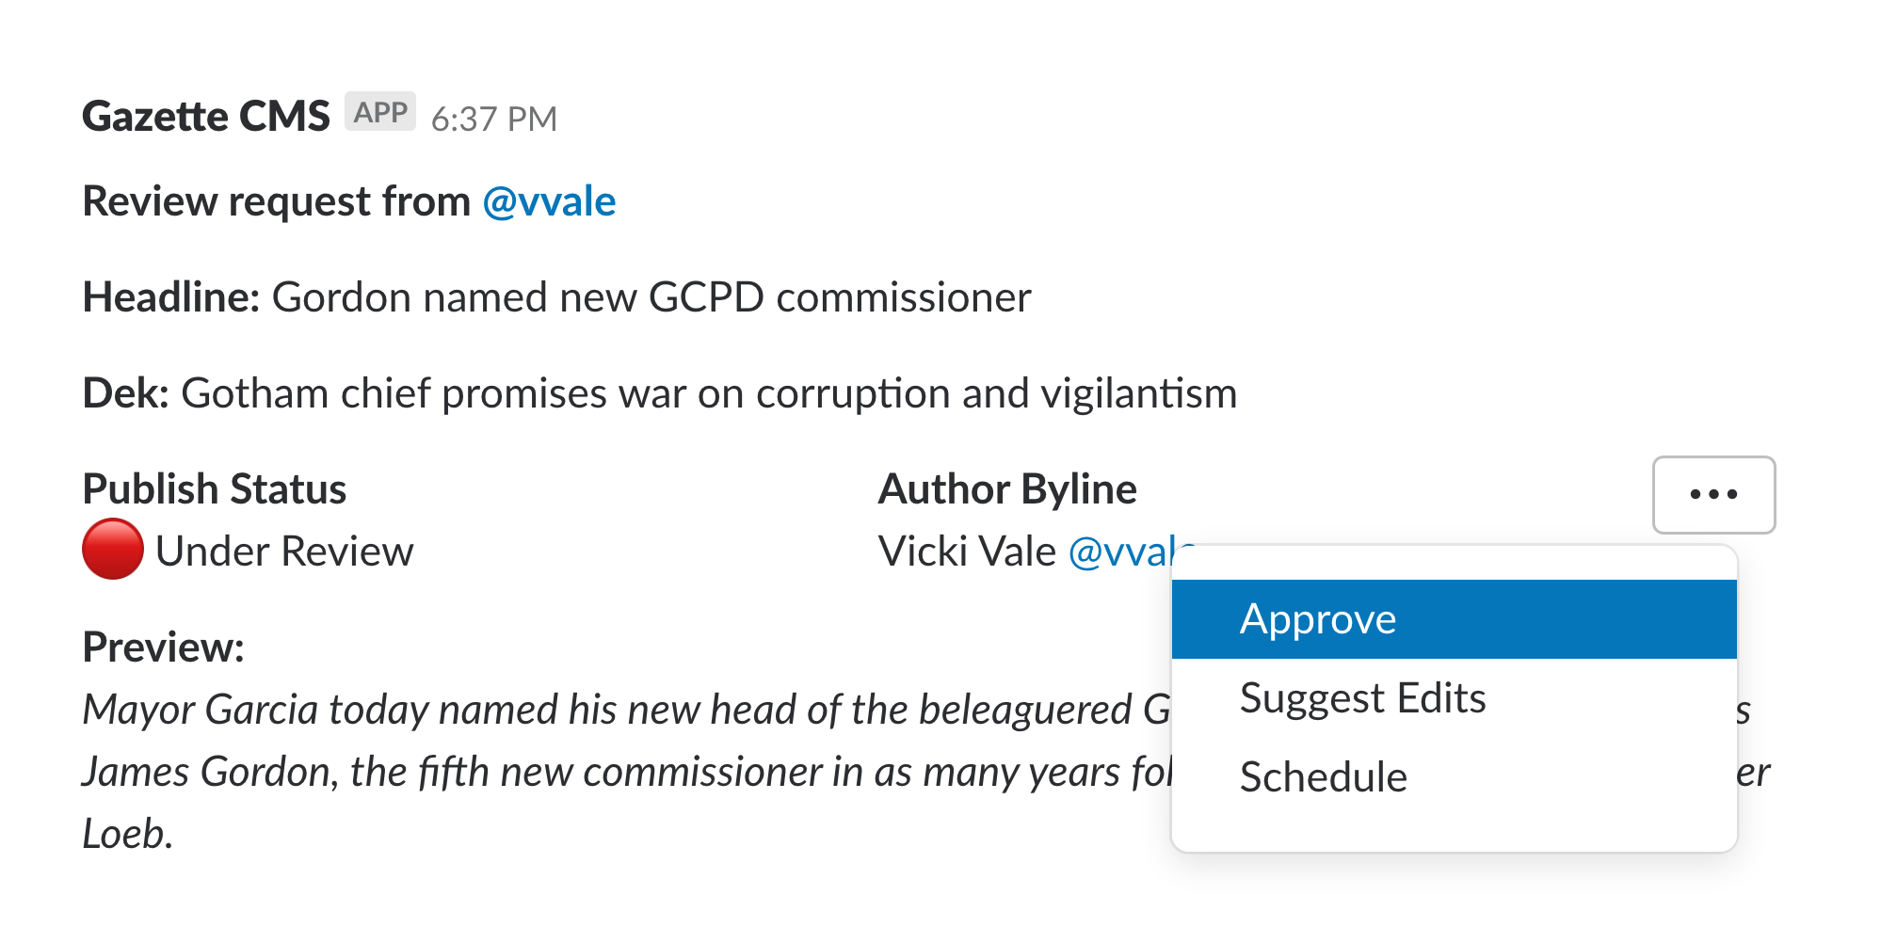This screenshot has width=1881, height=927.
Task: Open @vvale mention in review request
Action: coord(549,201)
